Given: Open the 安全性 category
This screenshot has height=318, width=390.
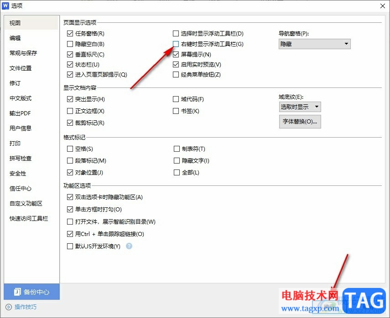Looking at the screenshot, I should tap(31, 174).
